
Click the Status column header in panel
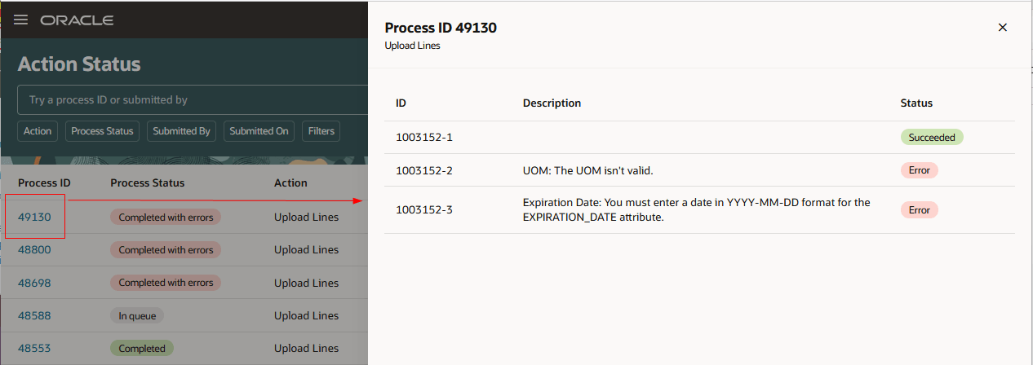click(x=916, y=103)
